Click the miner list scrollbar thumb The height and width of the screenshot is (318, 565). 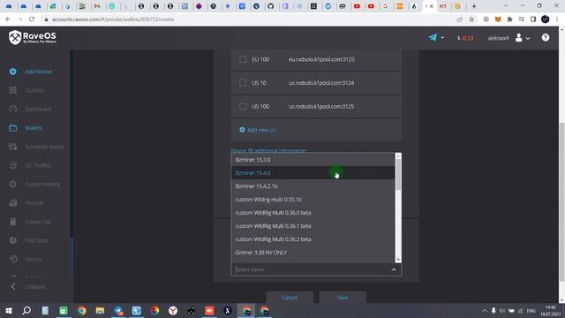[x=398, y=175]
